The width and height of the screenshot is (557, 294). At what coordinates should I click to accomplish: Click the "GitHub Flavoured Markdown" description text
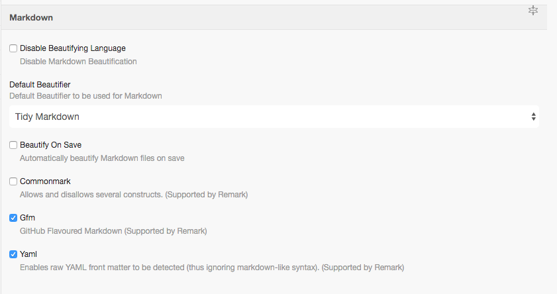[113, 231]
